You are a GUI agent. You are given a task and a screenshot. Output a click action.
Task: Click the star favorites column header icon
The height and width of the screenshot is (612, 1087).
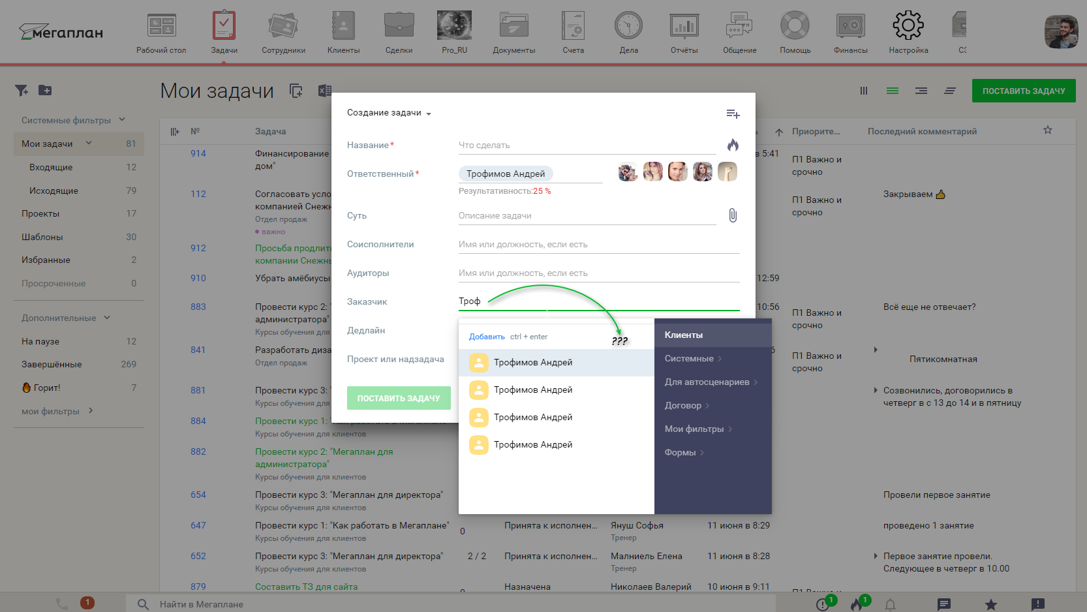[1048, 130]
